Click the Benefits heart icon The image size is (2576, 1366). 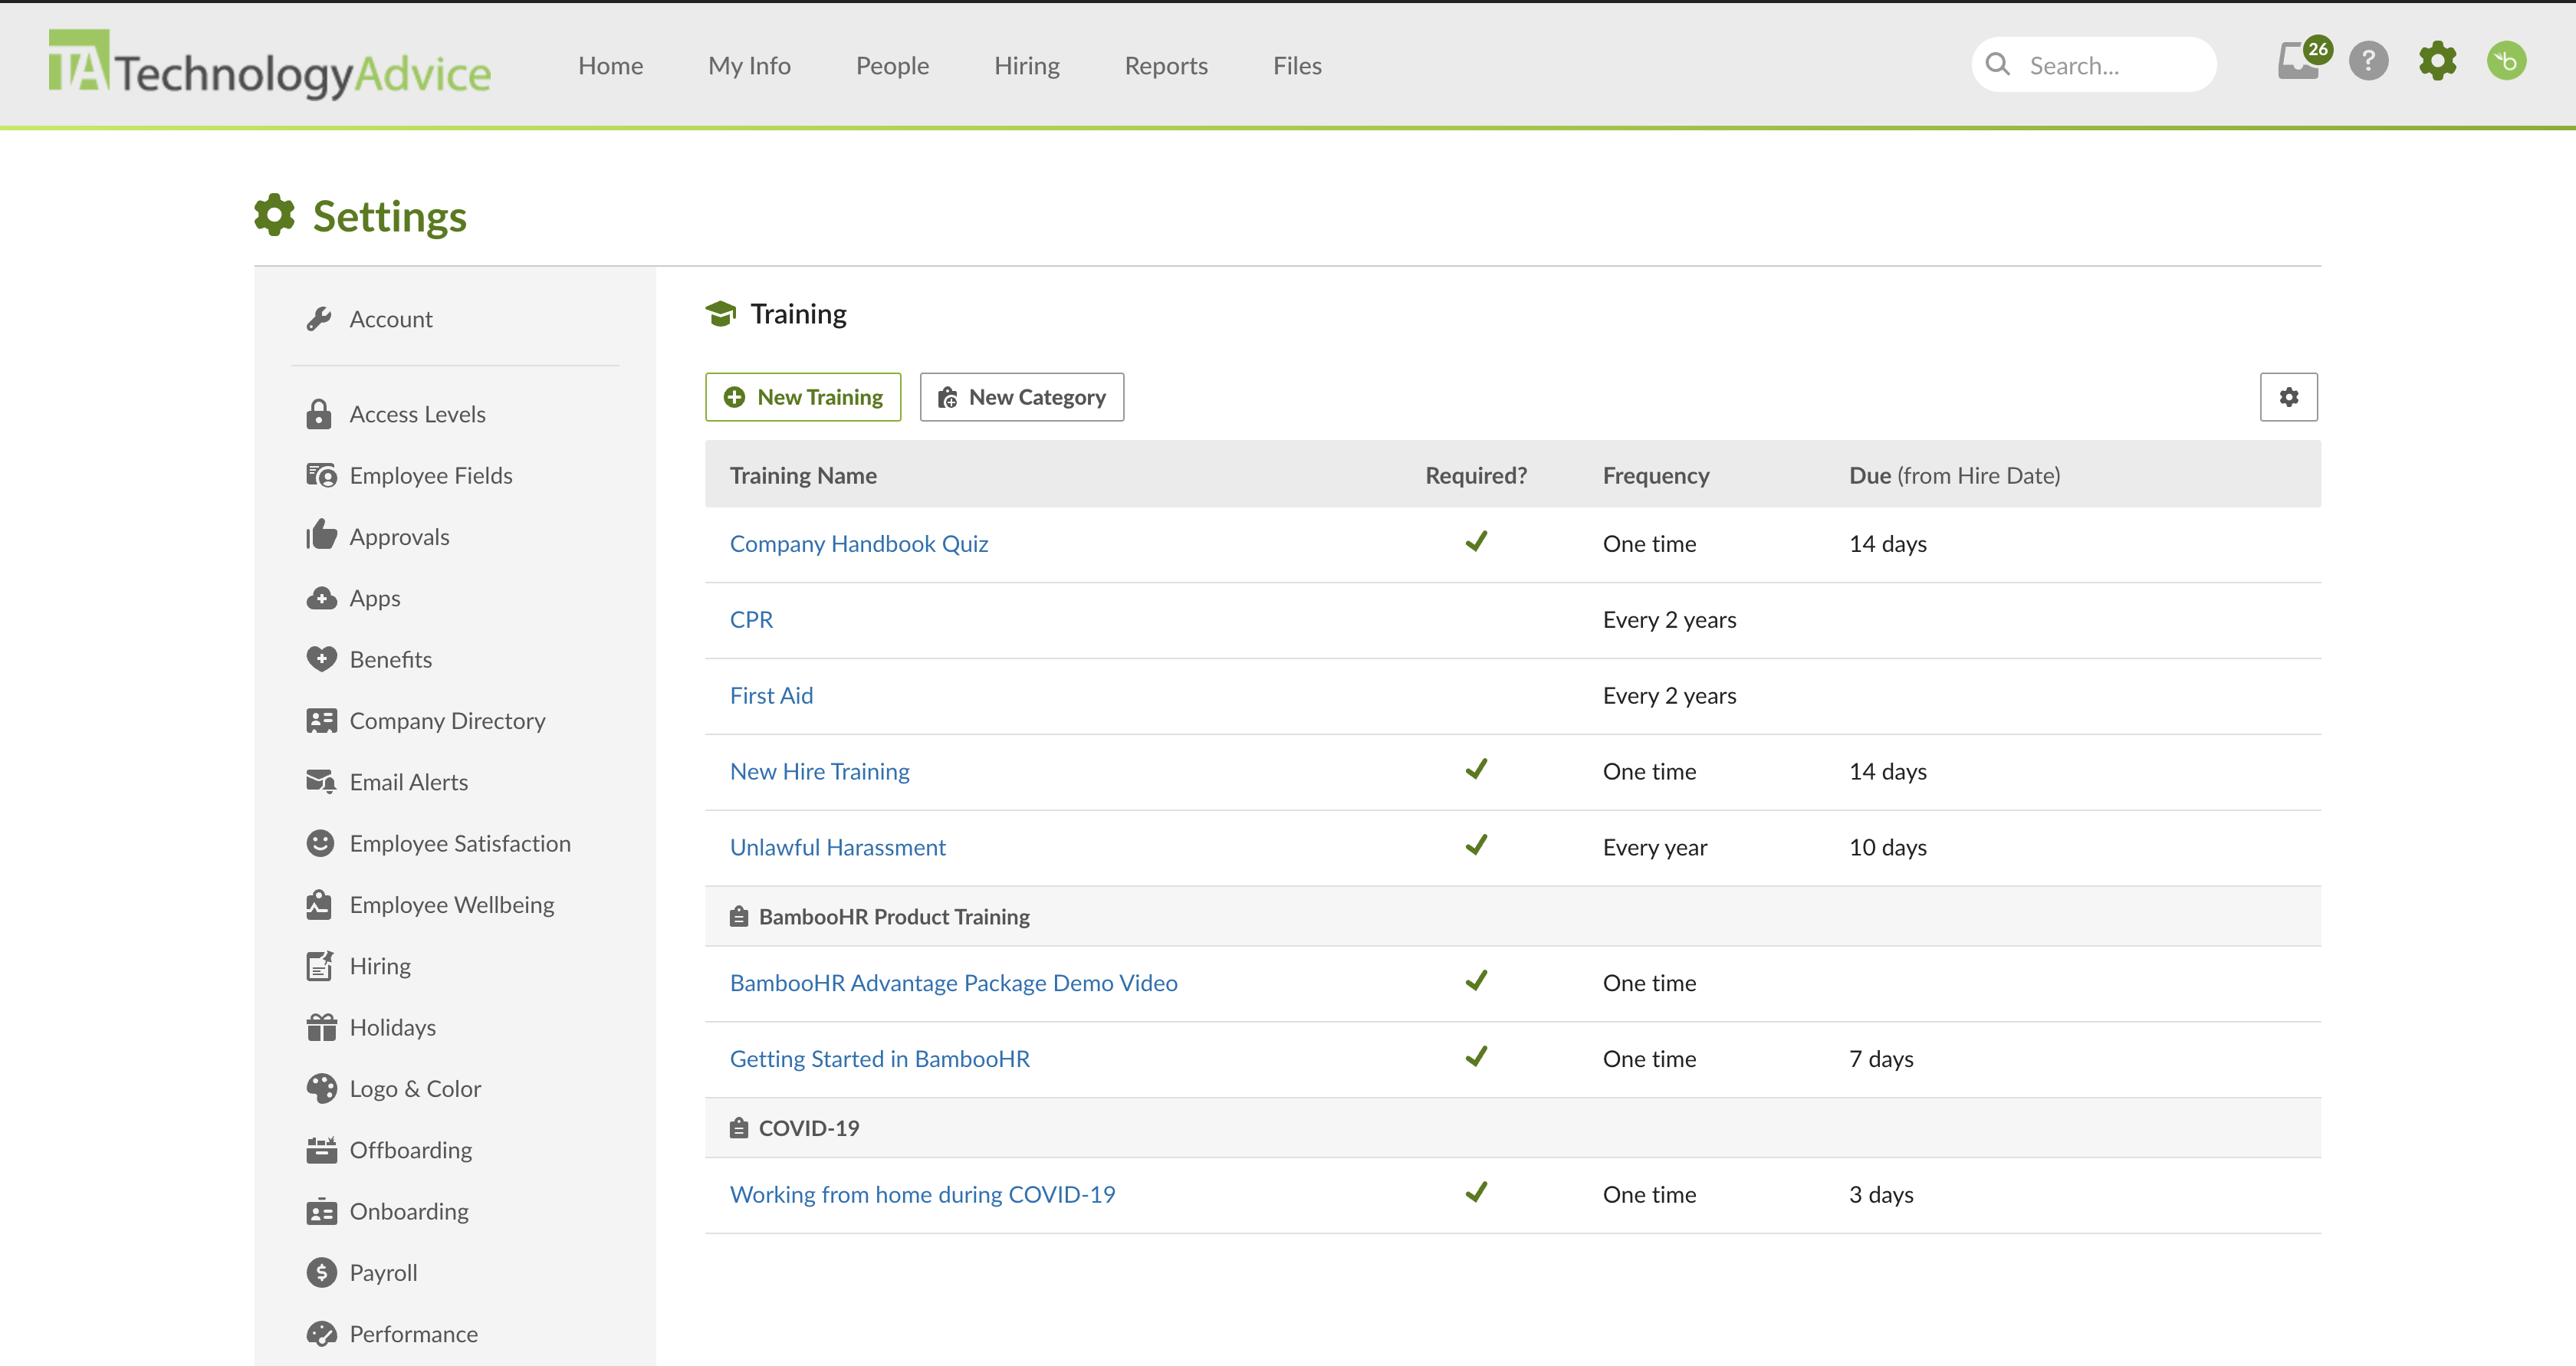coord(321,659)
